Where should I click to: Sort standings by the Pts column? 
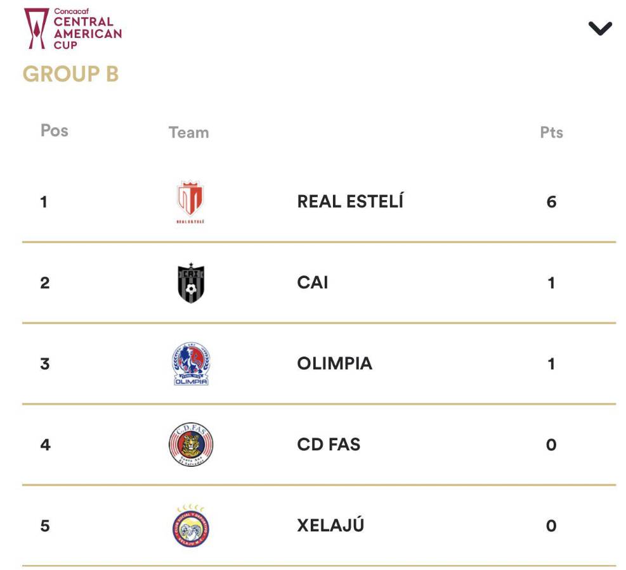click(553, 131)
